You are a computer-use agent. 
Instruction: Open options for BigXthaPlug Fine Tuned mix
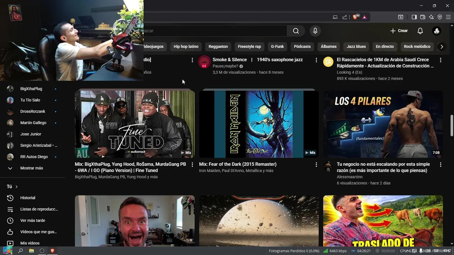[x=192, y=165]
